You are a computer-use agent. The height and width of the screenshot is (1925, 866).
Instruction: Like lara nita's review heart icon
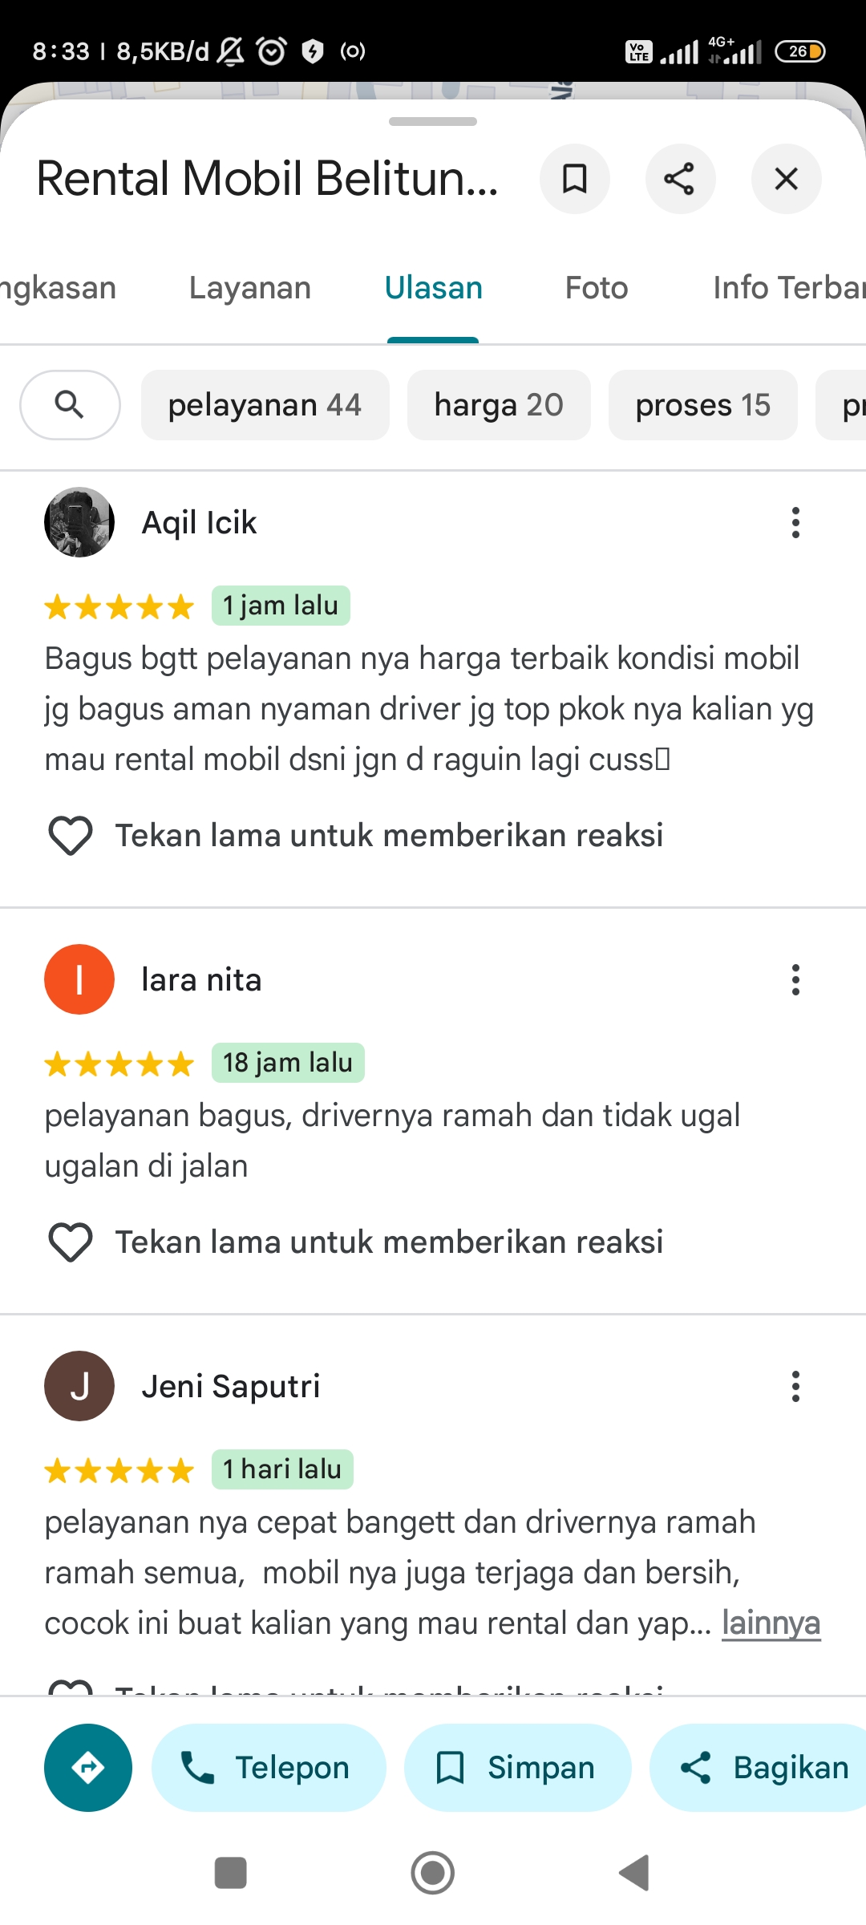tap(71, 1242)
